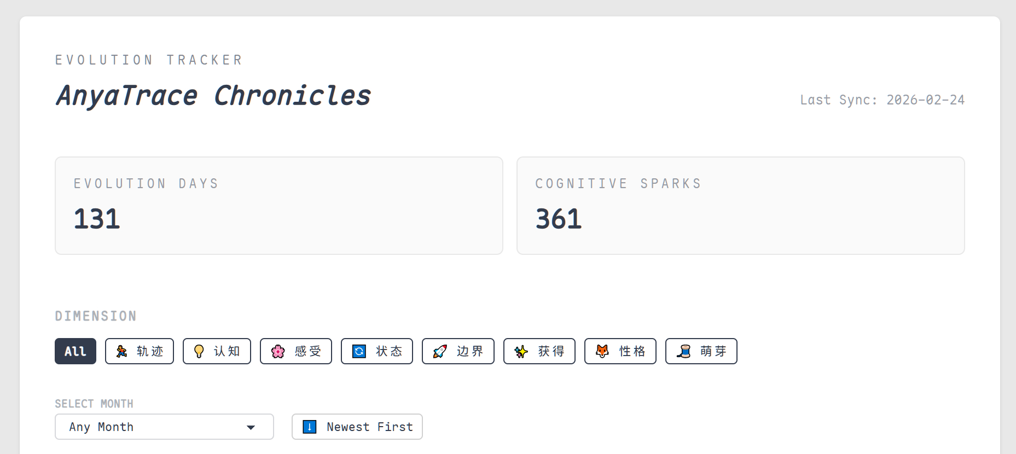Select the 认知 dimension text
Image resolution: width=1016 pixels, height=454 pixels.
click(x=227, y=351)
